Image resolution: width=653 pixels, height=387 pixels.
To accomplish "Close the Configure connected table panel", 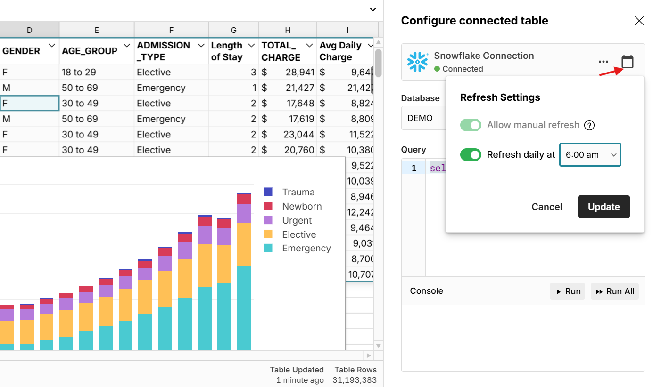I will pyautogui.click(x=639, y=21).
